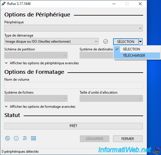Click the DÉMARRER button
Image resolution: width=161 pixels, height=155 pixels.
[x=95, y=139]
